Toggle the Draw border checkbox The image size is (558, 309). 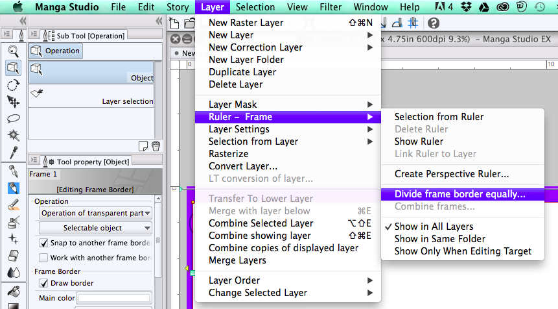click(x=44, y=283)
